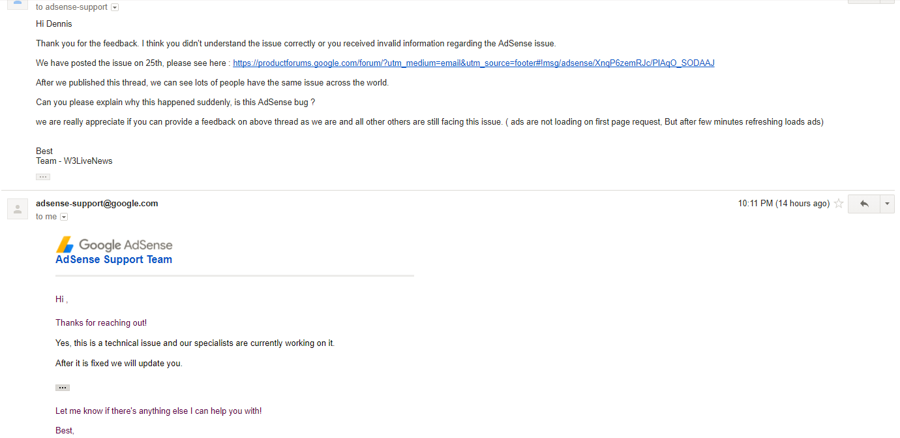Click the adsense-support sender avatar

pos(18,209)
